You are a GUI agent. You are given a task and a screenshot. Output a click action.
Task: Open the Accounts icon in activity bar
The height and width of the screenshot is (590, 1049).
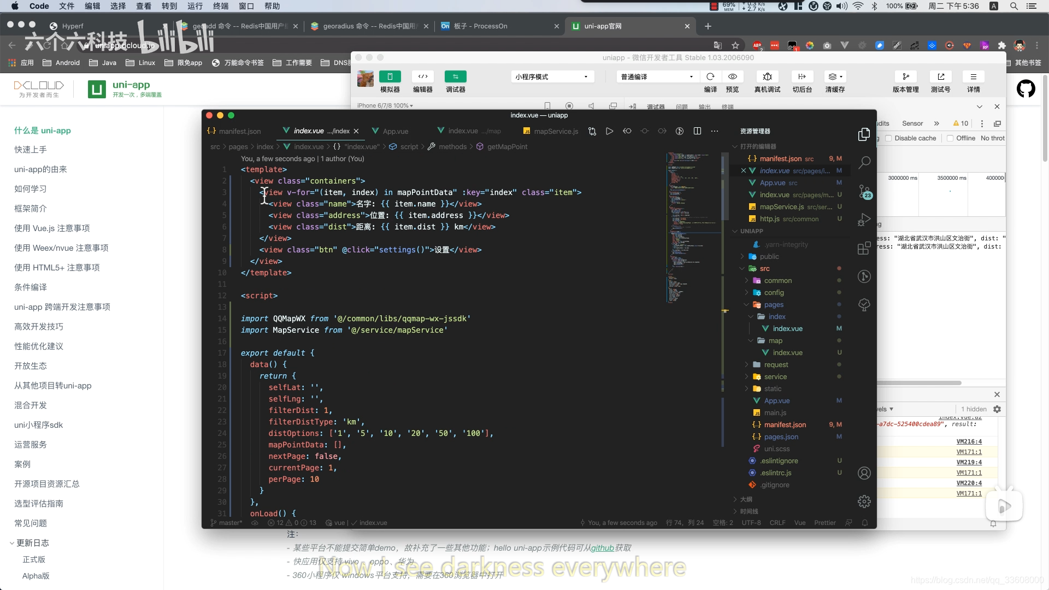(864, 473)
